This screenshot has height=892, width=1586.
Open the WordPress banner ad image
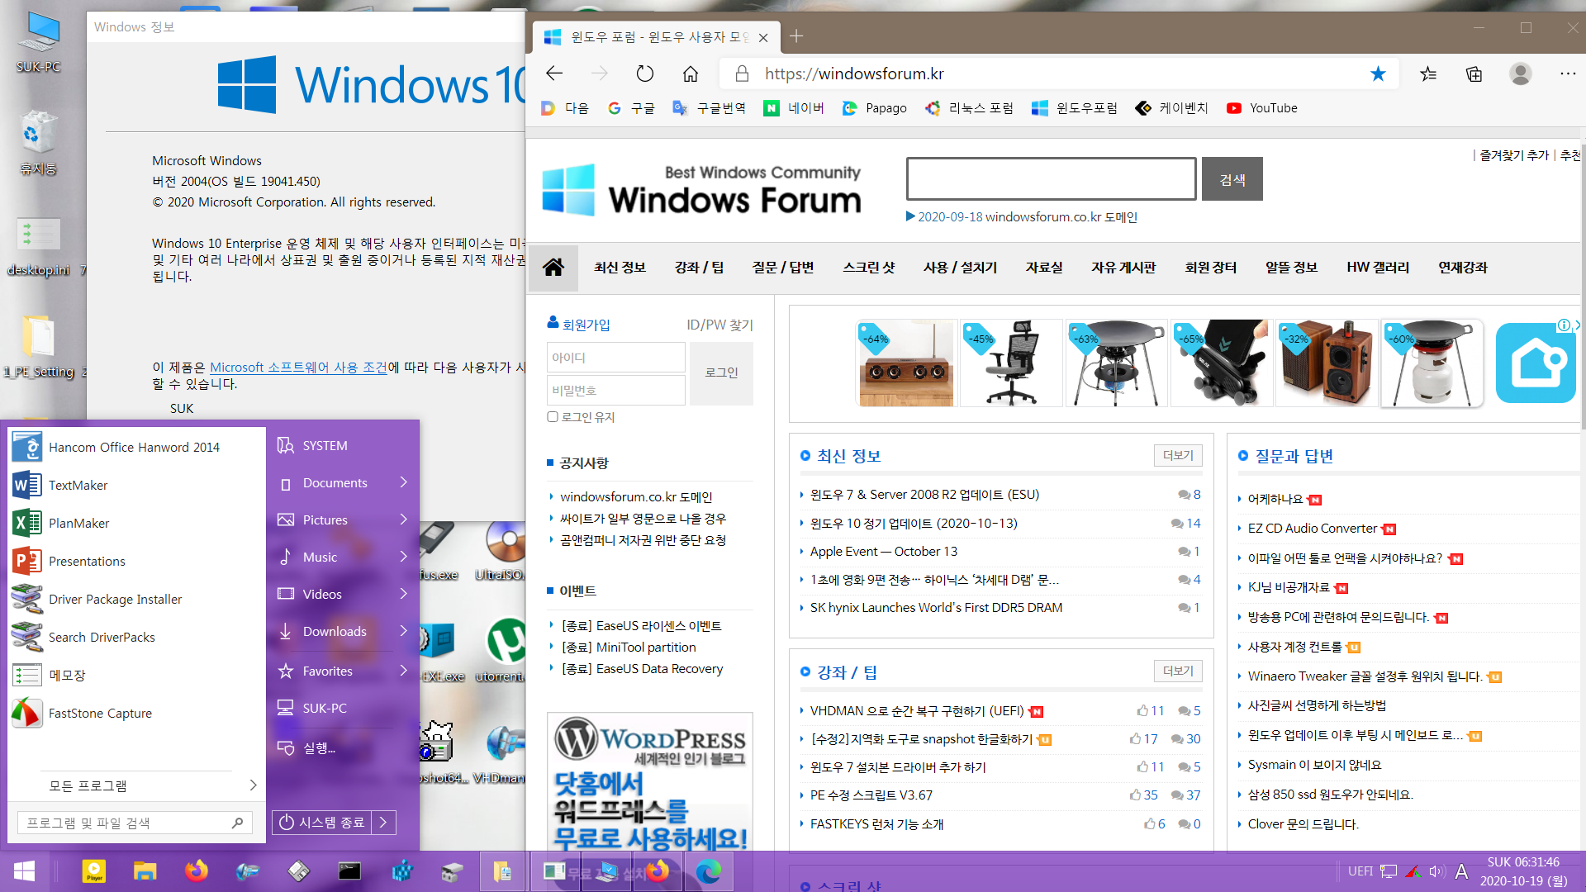coord(649,780)
